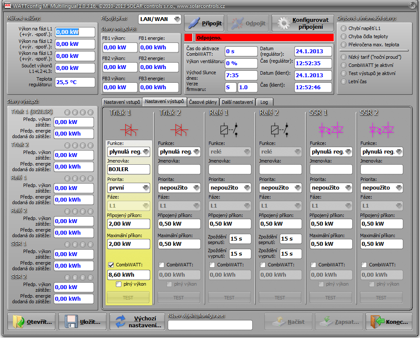Enable CombiWATT for Relé 1
This screenshot has height=338, width=420.
click(x=212, y=265)
